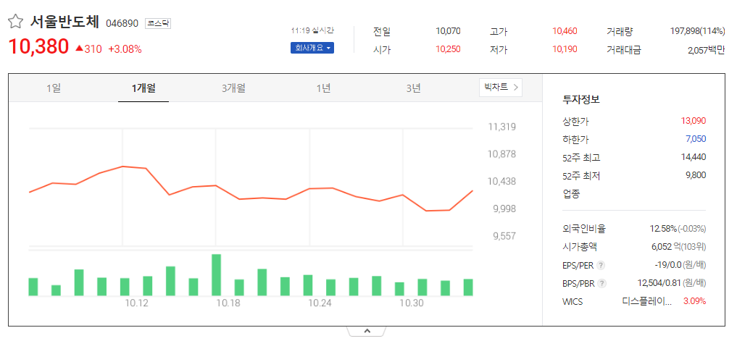Click the 10,878 price axis label
The image size is (737, 341).
coord(501,154)
